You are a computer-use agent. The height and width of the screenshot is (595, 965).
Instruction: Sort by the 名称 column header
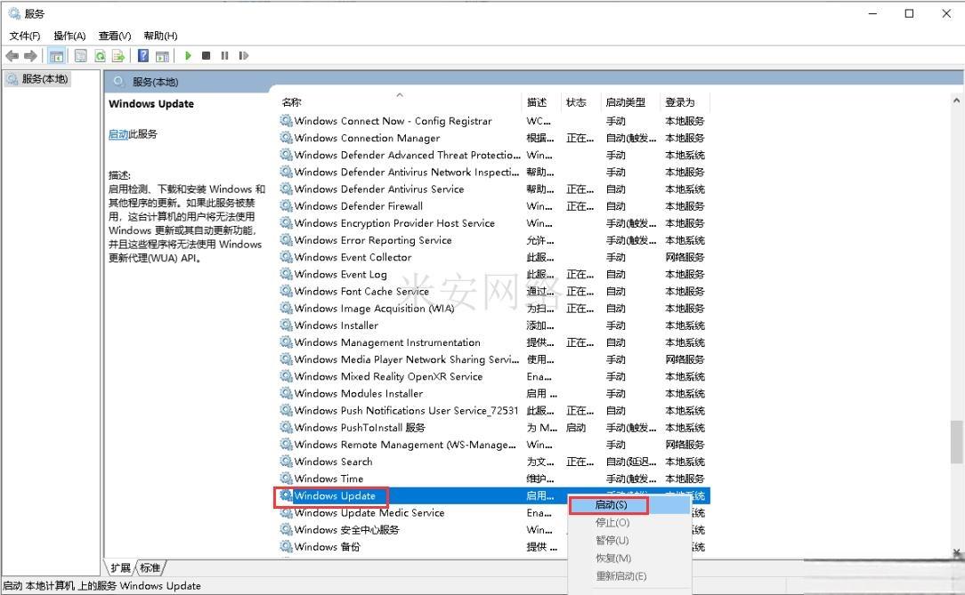click(x=398, y=102)
